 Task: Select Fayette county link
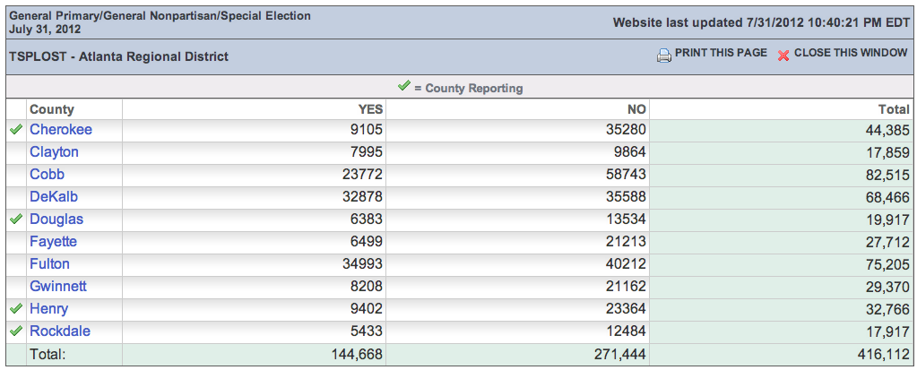click(53, 242)
